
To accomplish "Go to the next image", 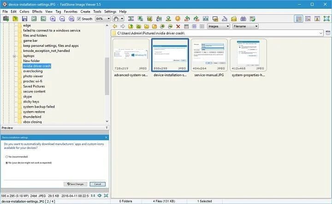I will point(43,19).
